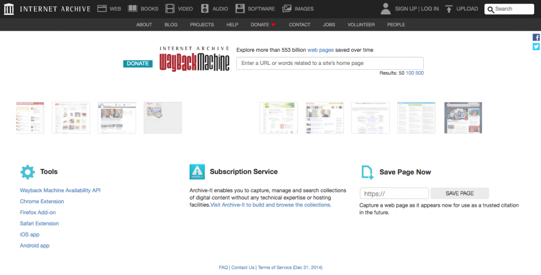Click the SAVE PAGE button
Screen dimensions: 541x275
click(460, 193)
